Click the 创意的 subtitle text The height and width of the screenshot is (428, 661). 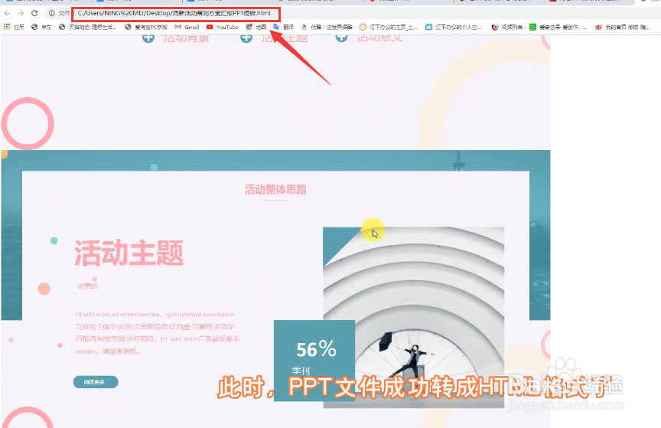(87, 286)
